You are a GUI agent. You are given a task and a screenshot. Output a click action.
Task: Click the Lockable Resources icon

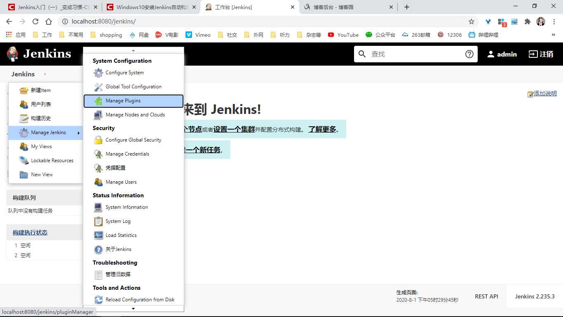coord(24,161)
